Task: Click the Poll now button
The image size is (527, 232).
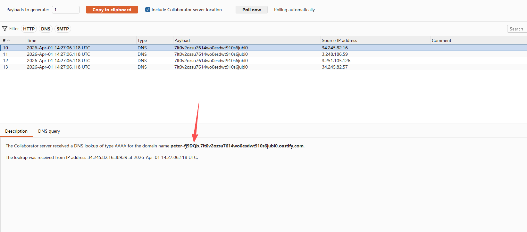Action: point(251,10)
